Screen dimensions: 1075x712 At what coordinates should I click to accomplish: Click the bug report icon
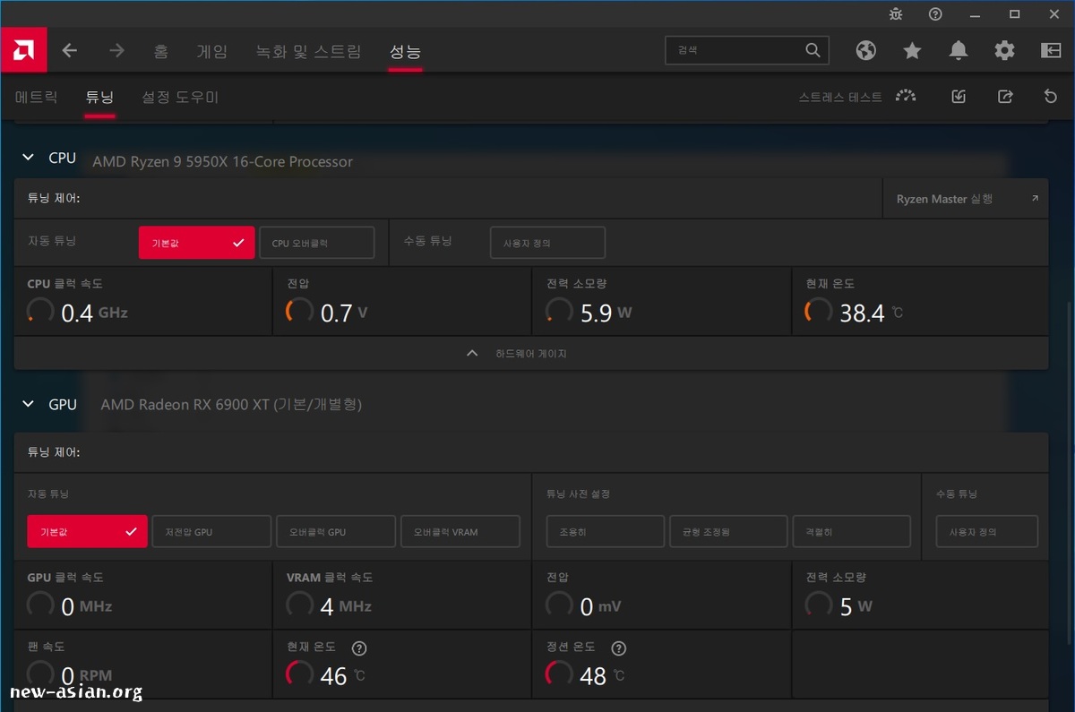pyautogui.click(x=896, y=13)
